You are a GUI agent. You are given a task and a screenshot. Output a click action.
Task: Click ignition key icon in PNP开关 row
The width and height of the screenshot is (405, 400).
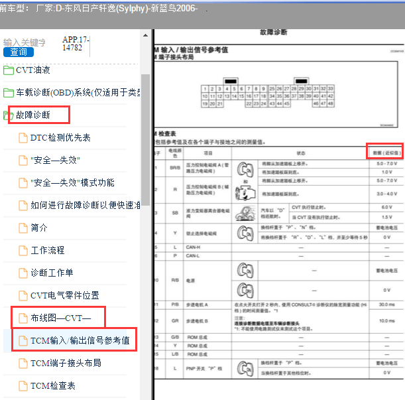tap(245, 368)
